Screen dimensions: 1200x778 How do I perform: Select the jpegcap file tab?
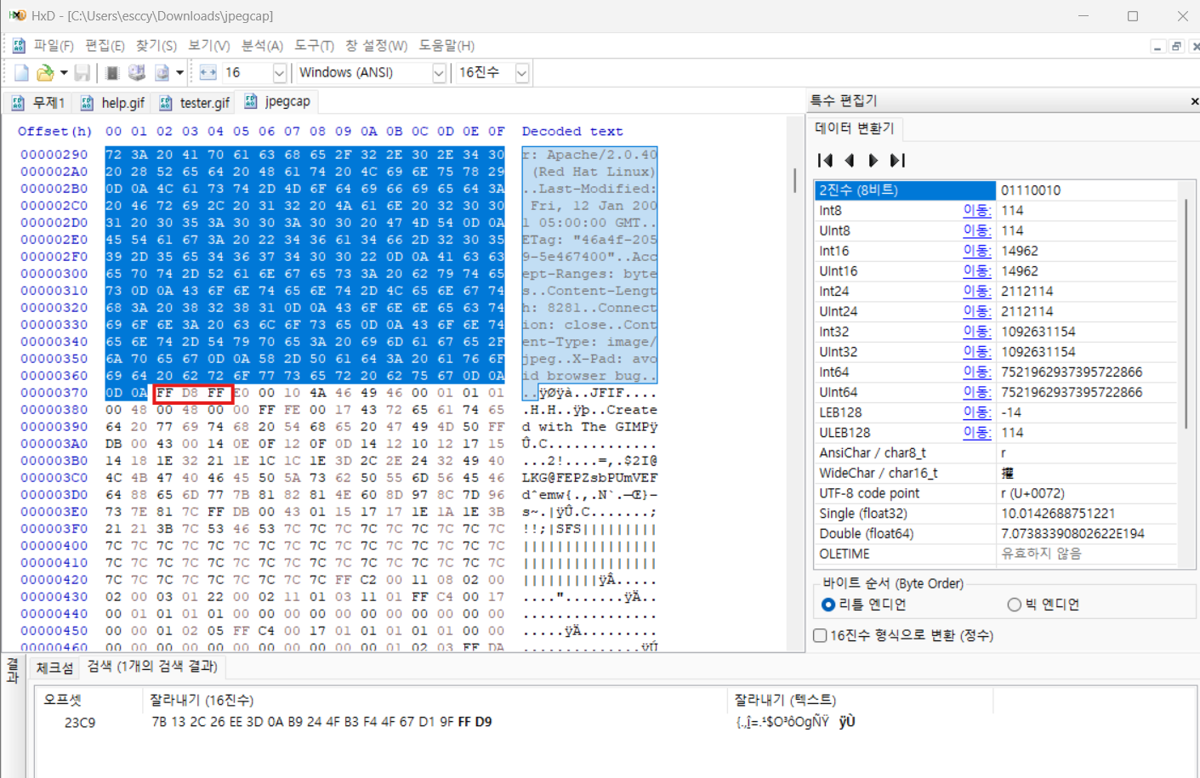pos(277,101)
